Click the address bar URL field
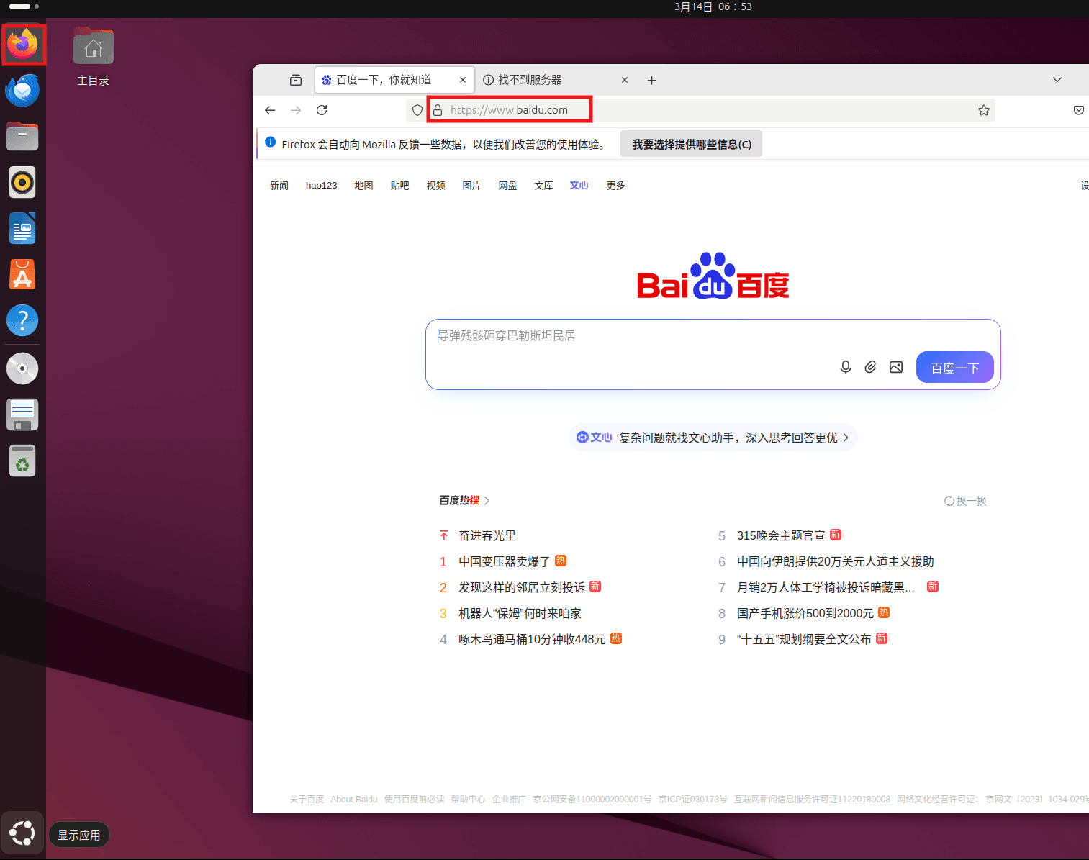The height and width of the screenshot is (860, 1089). click(x=702, y=110)
